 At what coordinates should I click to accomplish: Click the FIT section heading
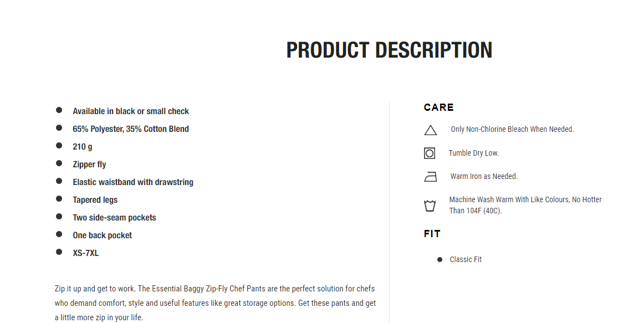pyautogui.click(x=432, y=234)
